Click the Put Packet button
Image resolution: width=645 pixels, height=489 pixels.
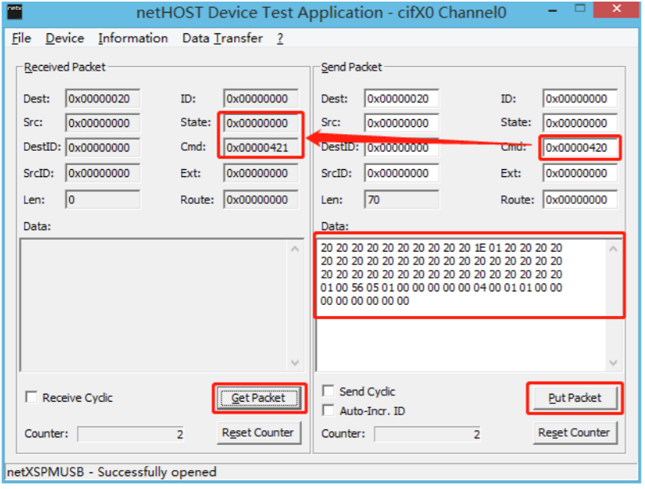[574, 398]
